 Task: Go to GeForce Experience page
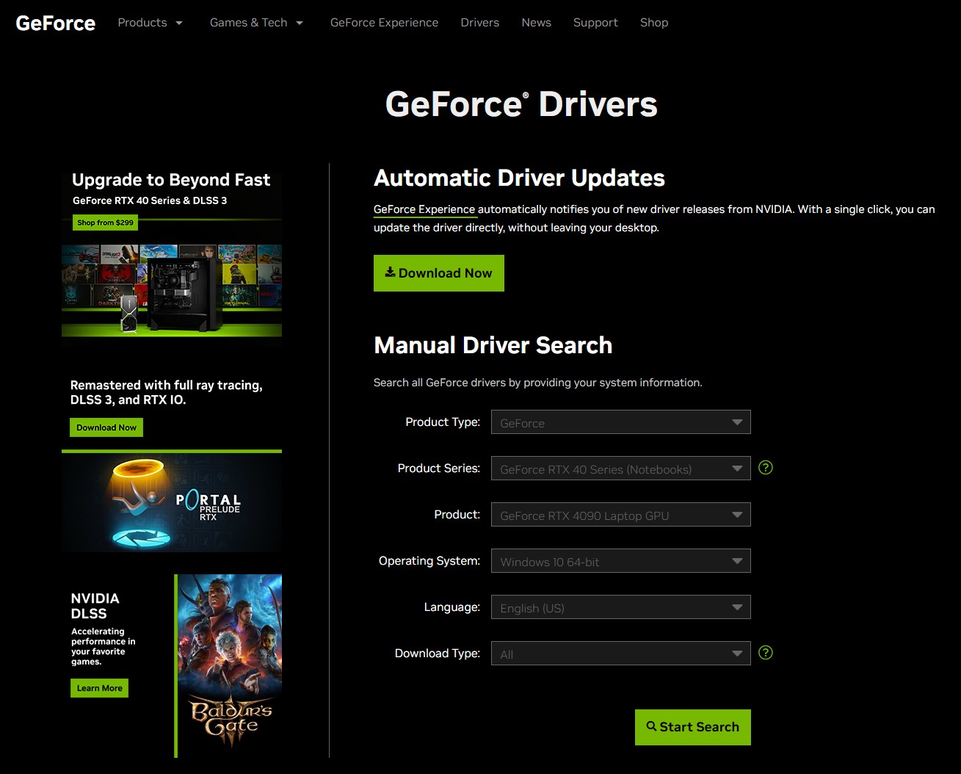(x=384, y=23)
